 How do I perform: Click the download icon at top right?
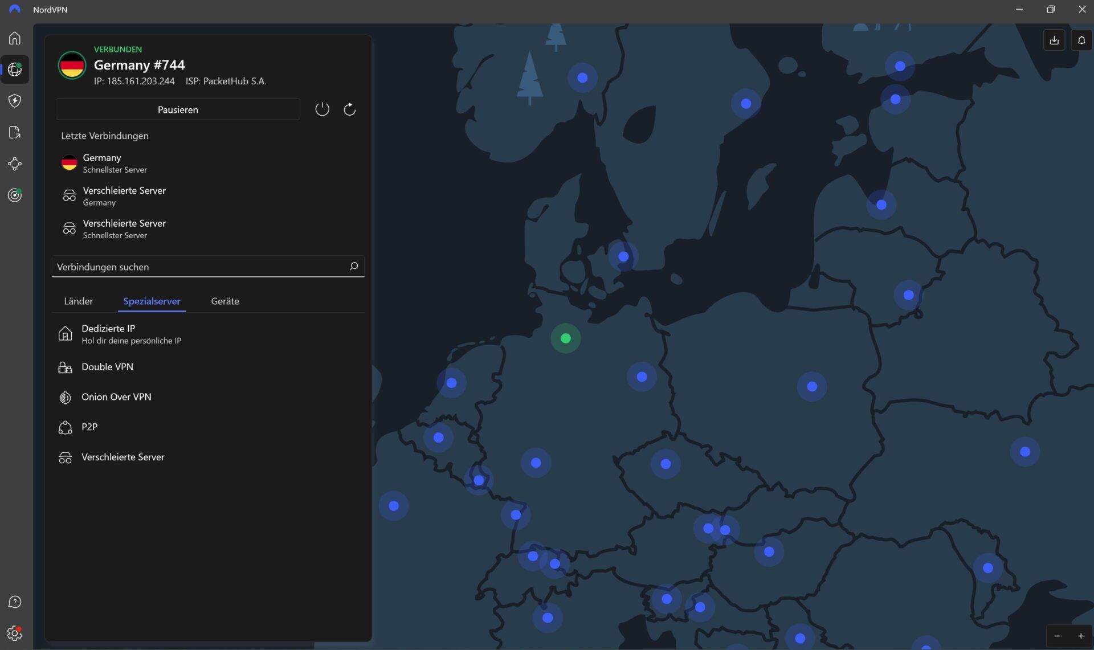point(1054,40)
